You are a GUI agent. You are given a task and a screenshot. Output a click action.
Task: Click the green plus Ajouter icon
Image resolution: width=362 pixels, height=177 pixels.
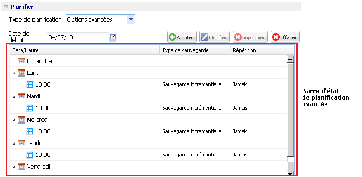click(172, 37)
